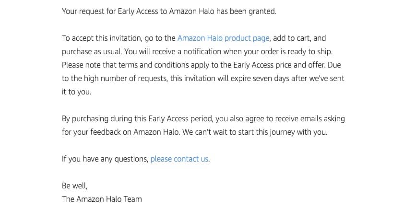Click "The Amazon Halo Team" signature

coord(102,198)
